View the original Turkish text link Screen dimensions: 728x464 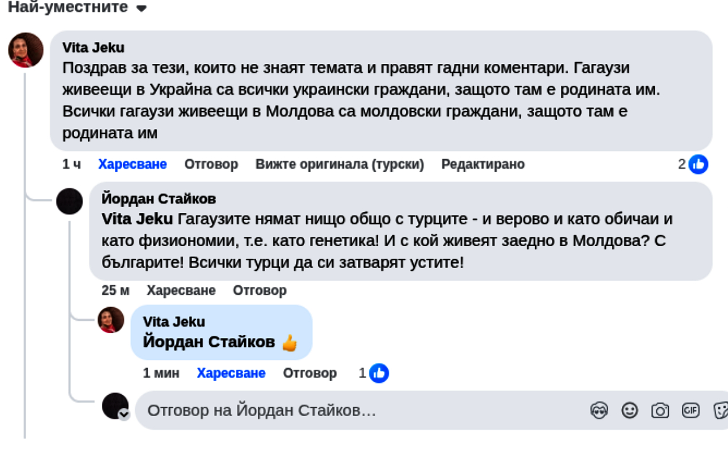coord(340,164)
